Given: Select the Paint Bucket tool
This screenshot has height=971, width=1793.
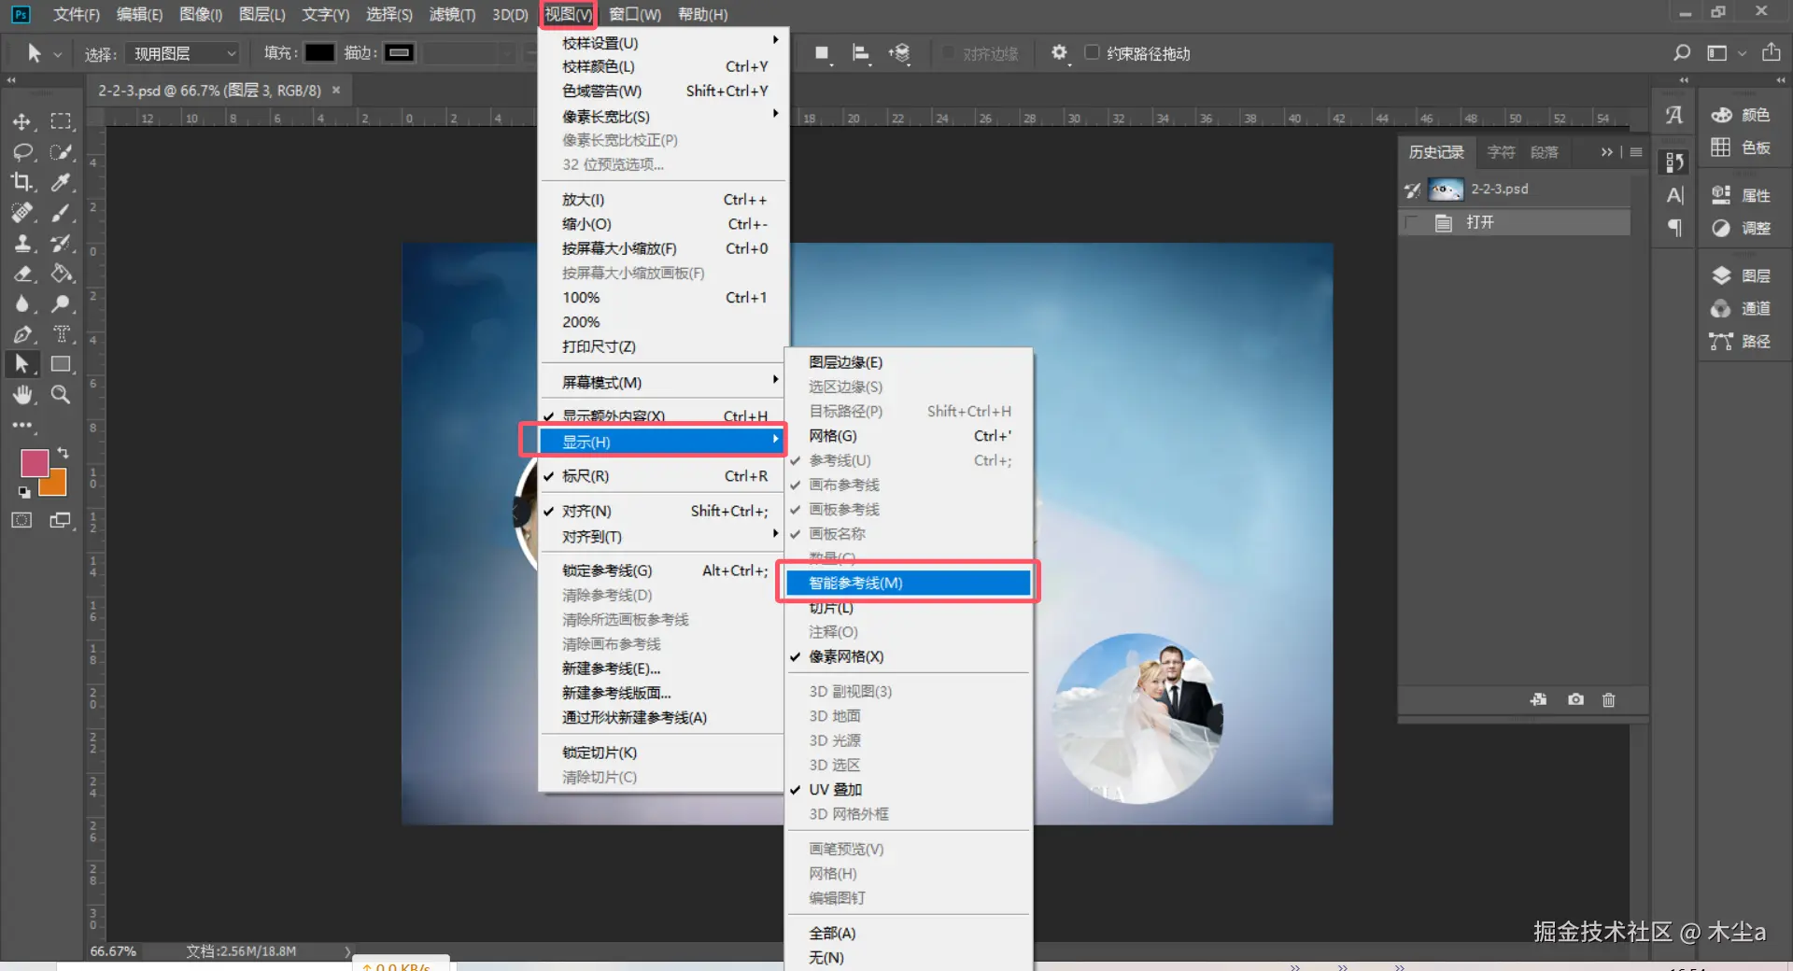Looking at the screenshot, I should [x=61, y=274].
